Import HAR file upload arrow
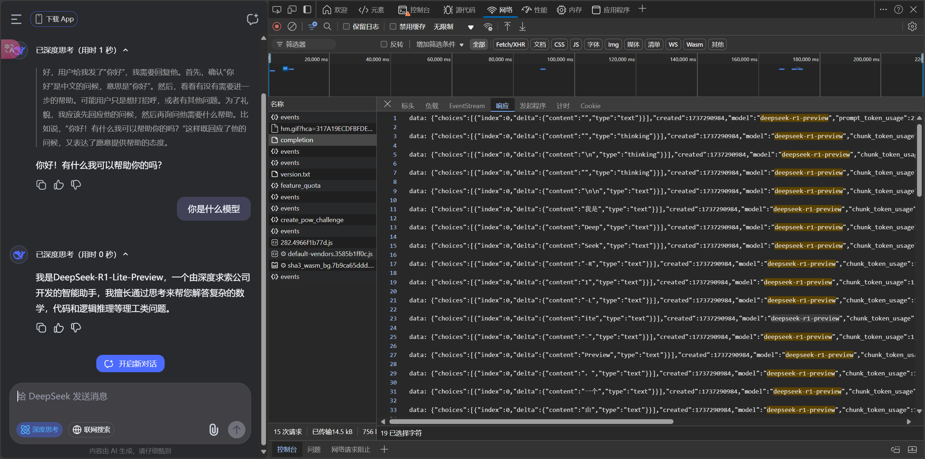 [x=507, y=26]
